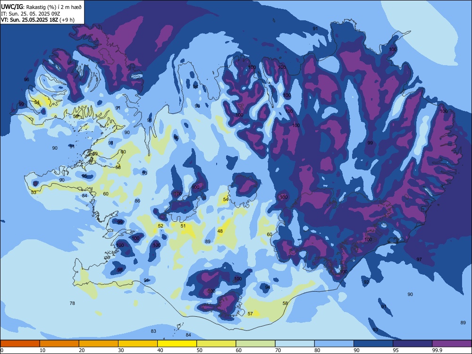Click the '40' legend tick label
This screenshot has width=472, height=354.
pos(160,350)
